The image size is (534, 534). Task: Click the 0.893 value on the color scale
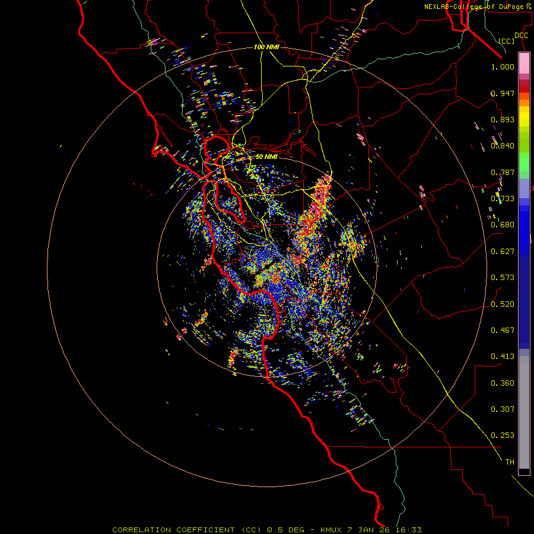pos(503,119)
